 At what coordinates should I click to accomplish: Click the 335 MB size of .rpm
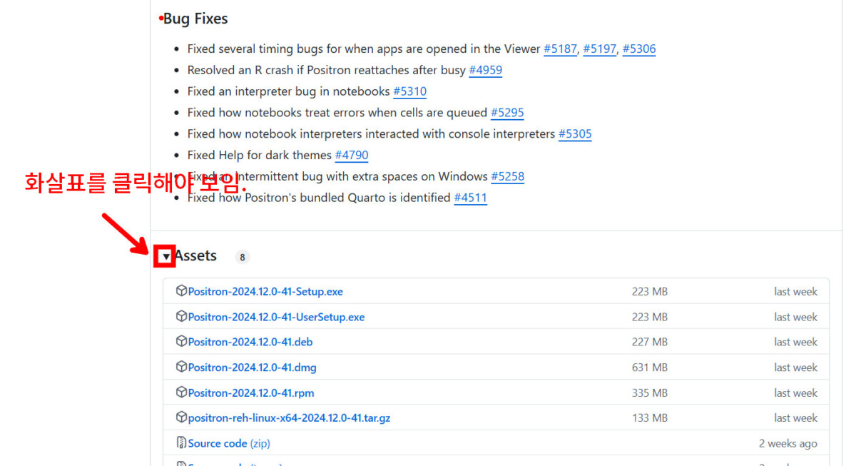(x=650, y=392)
